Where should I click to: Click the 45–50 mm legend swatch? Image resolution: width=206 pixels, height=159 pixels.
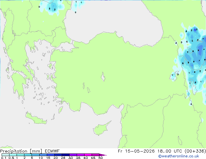[x=96, y=155]
